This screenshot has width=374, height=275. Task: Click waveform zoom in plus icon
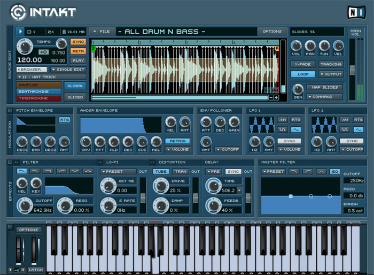(x=276, y=97)
